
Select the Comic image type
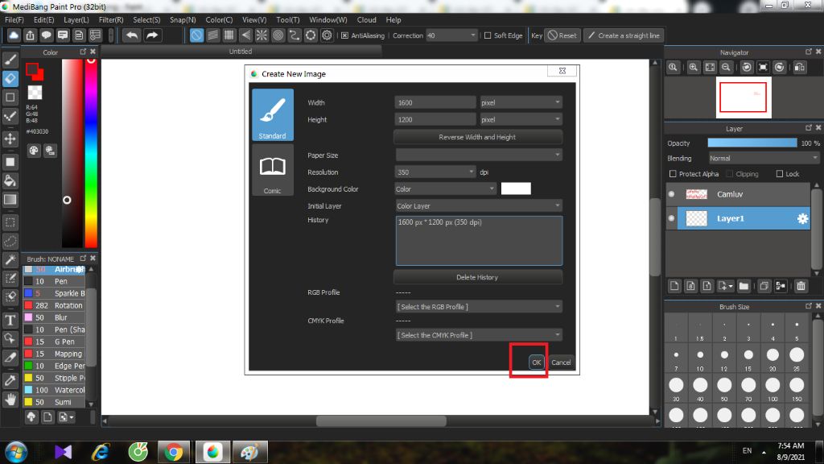tap(272, 169)
